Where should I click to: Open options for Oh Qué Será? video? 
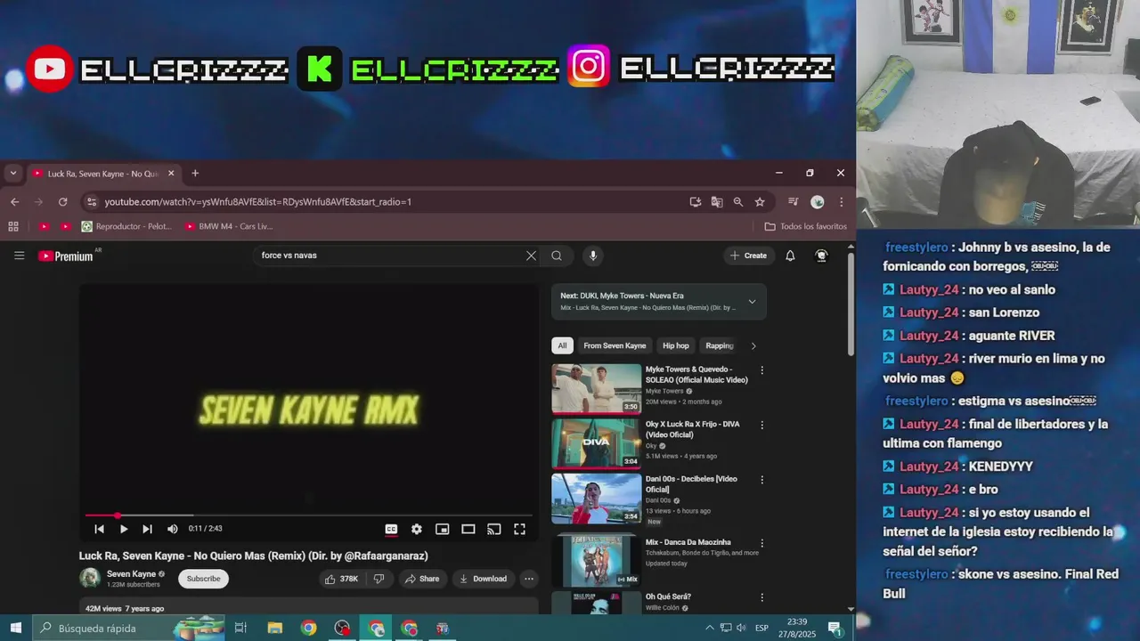(x=761, y=597)
